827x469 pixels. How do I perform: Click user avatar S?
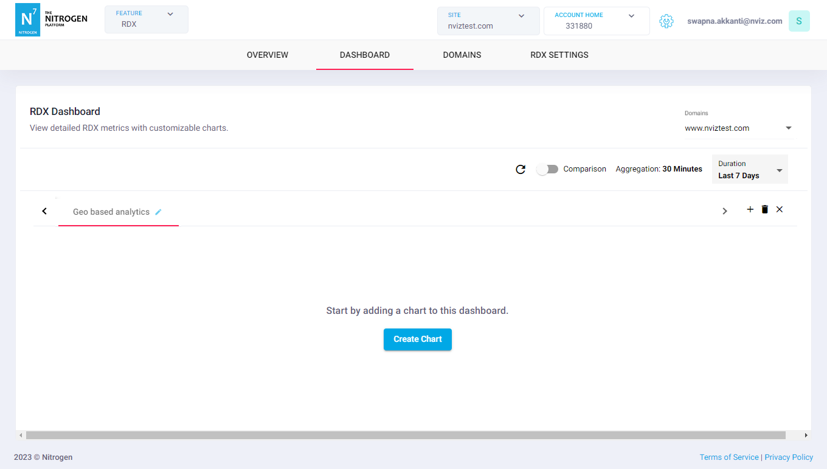coord(798,21)
